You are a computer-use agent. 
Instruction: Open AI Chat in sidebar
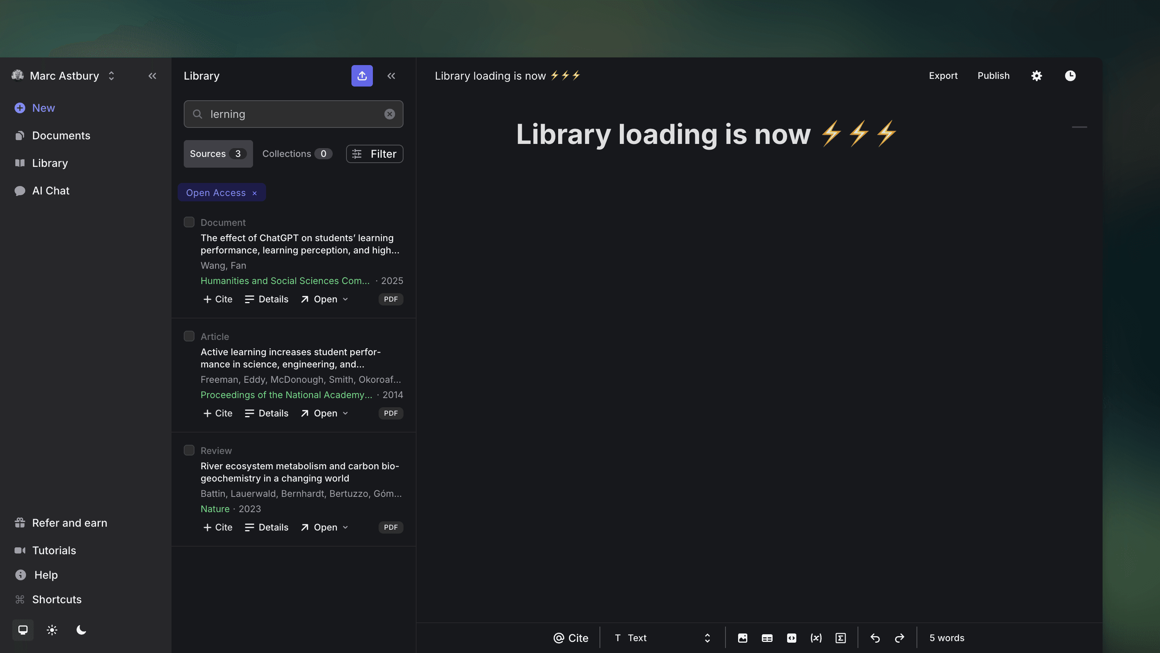tap(51, 191)
